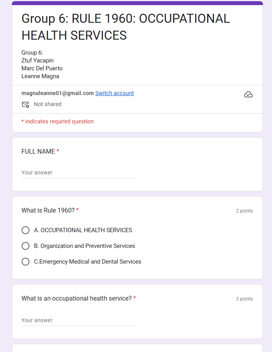This screenshot has width=272, height=352.
Task: Pick C. Emergency Medical and Dental Services radio
Action: click(x=26, y=262)
